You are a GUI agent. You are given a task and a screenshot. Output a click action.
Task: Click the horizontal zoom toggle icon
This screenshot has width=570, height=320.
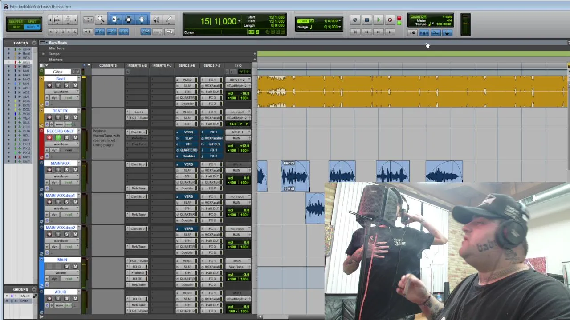(x=88, y=20)
